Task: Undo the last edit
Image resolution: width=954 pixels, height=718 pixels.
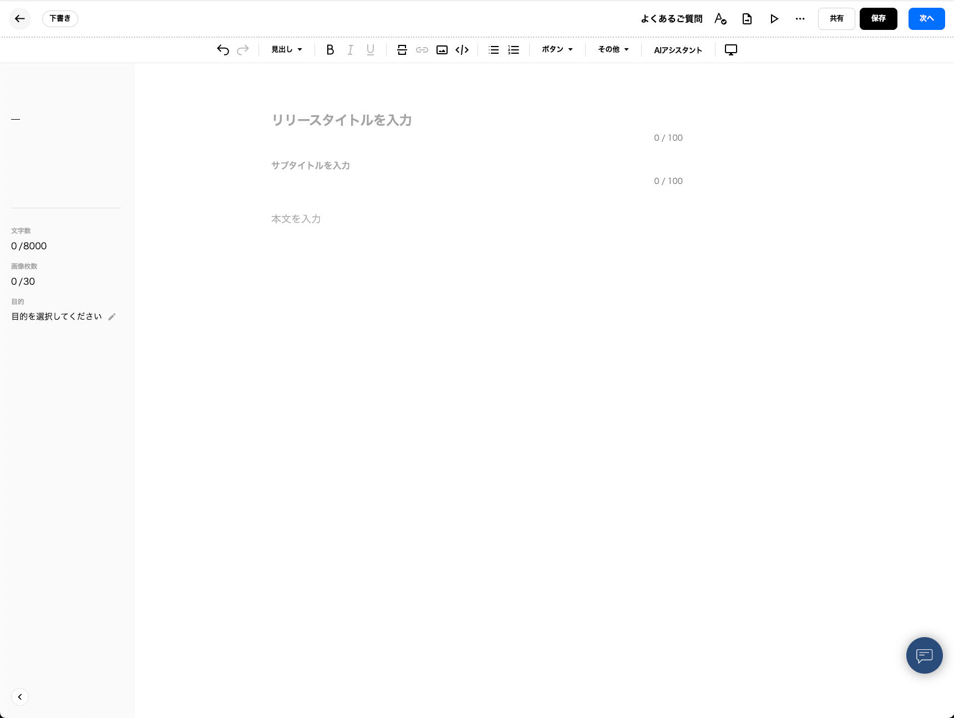Action: (x=222, y=50)
